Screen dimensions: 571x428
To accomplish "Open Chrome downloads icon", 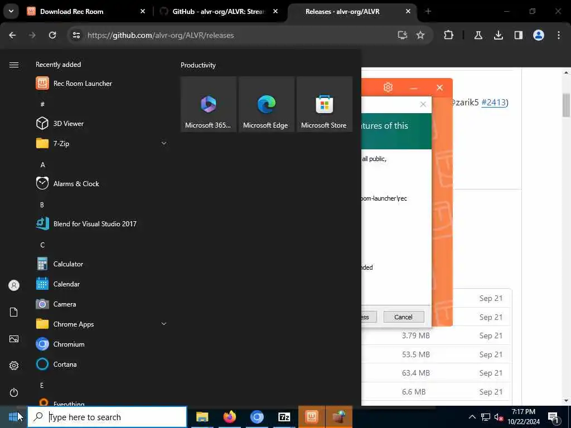I will point(498,35).
